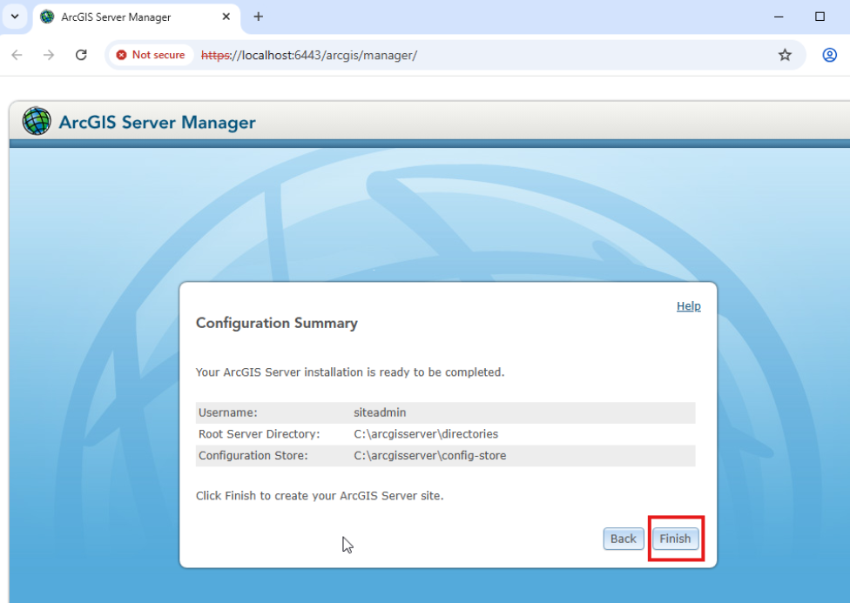
Task: Open the browser profile icon
Action: click(829, 55)
